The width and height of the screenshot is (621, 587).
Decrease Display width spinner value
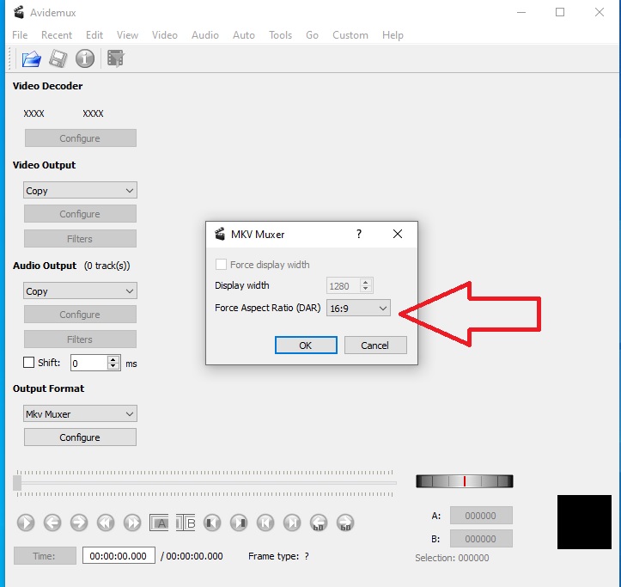click(366, 289)
